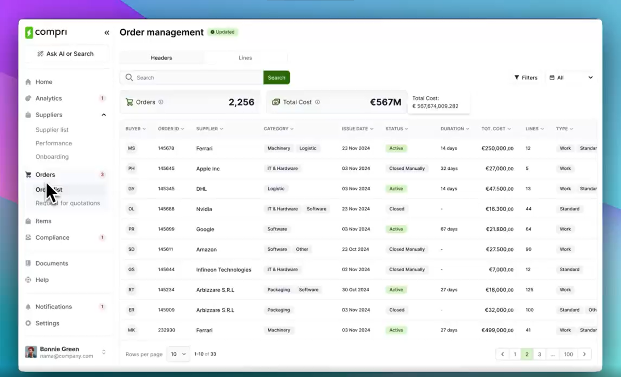Go to previous page with left arrow
This screenshot has height=377, width=621.
pyautogui.click(x=503, y=354)
